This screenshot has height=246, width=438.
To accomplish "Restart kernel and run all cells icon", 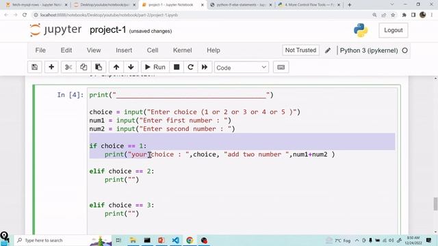I will pyautogui.click(x=205, y=67).
